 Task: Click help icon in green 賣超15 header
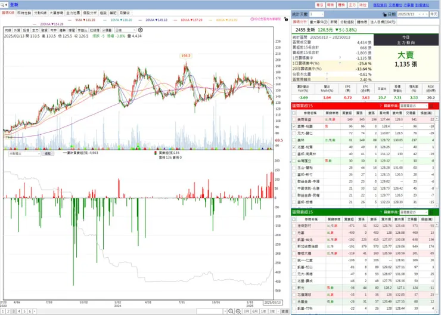point(381,212)
